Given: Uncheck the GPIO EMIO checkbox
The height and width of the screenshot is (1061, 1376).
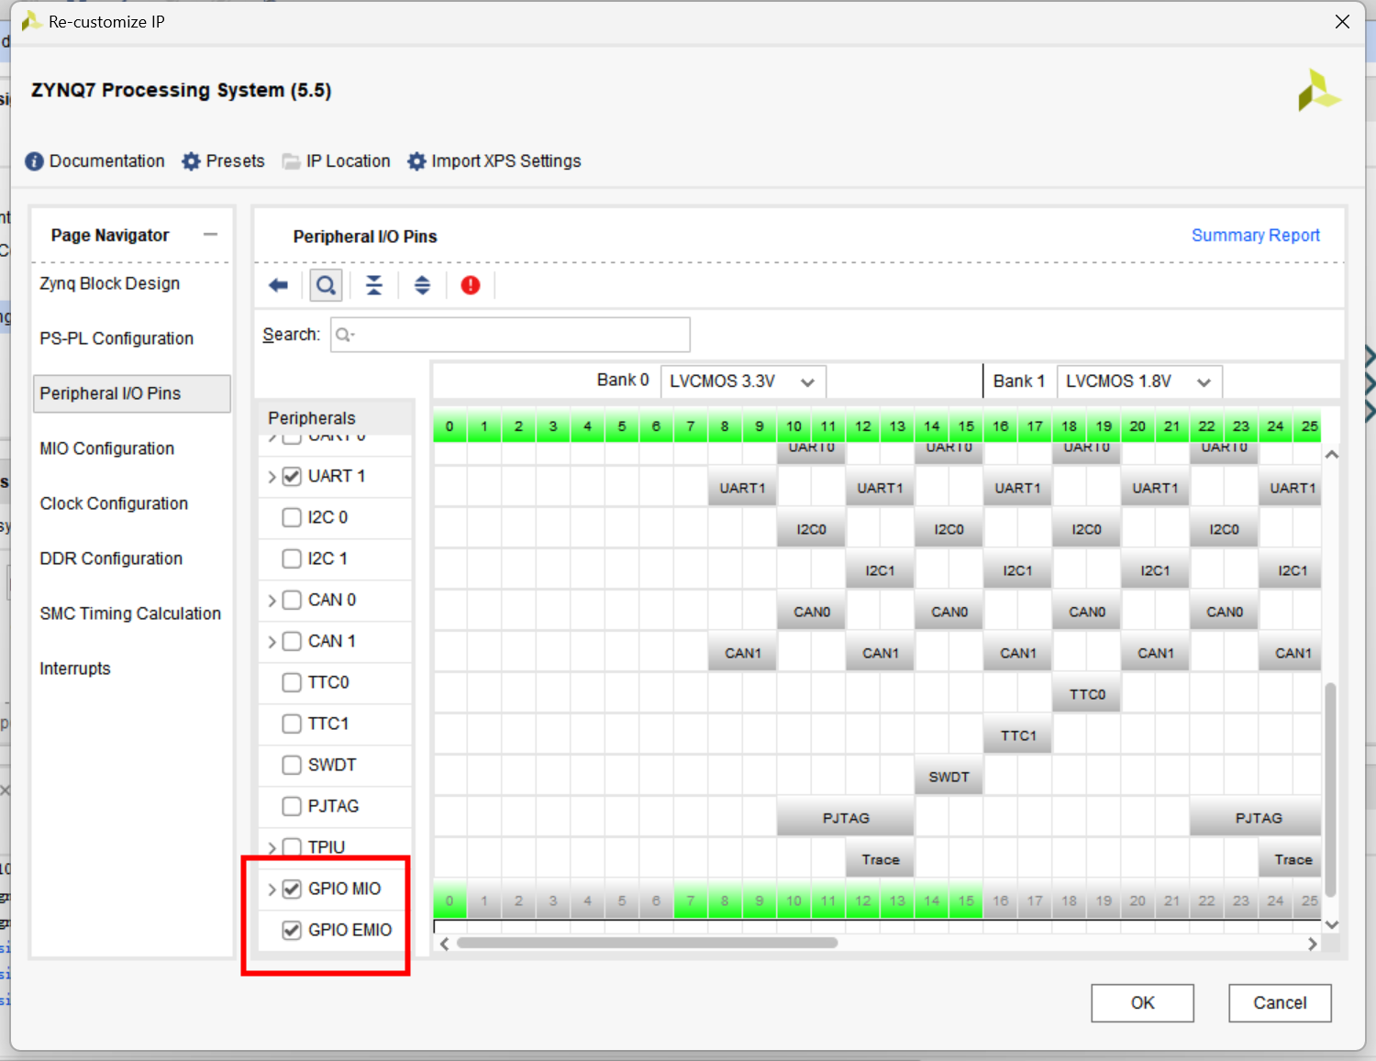Looking at the screenshot, I should [x=292, y=930].
